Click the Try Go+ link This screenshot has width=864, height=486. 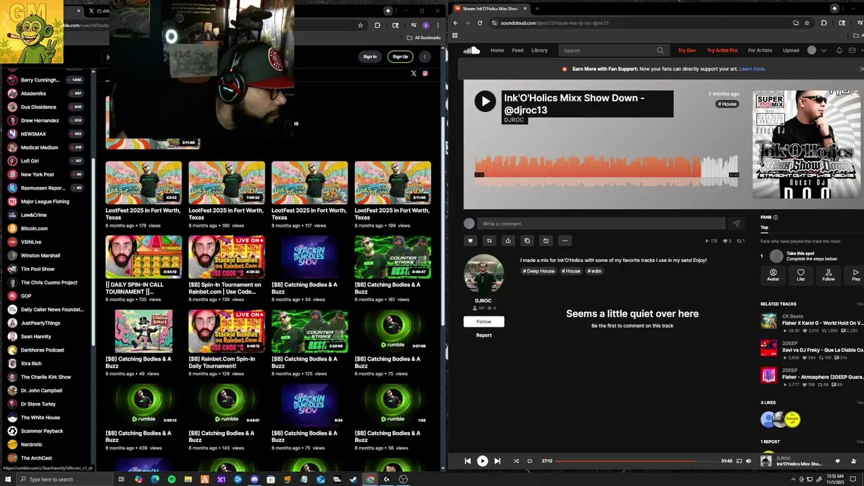(x=687, y=50)
